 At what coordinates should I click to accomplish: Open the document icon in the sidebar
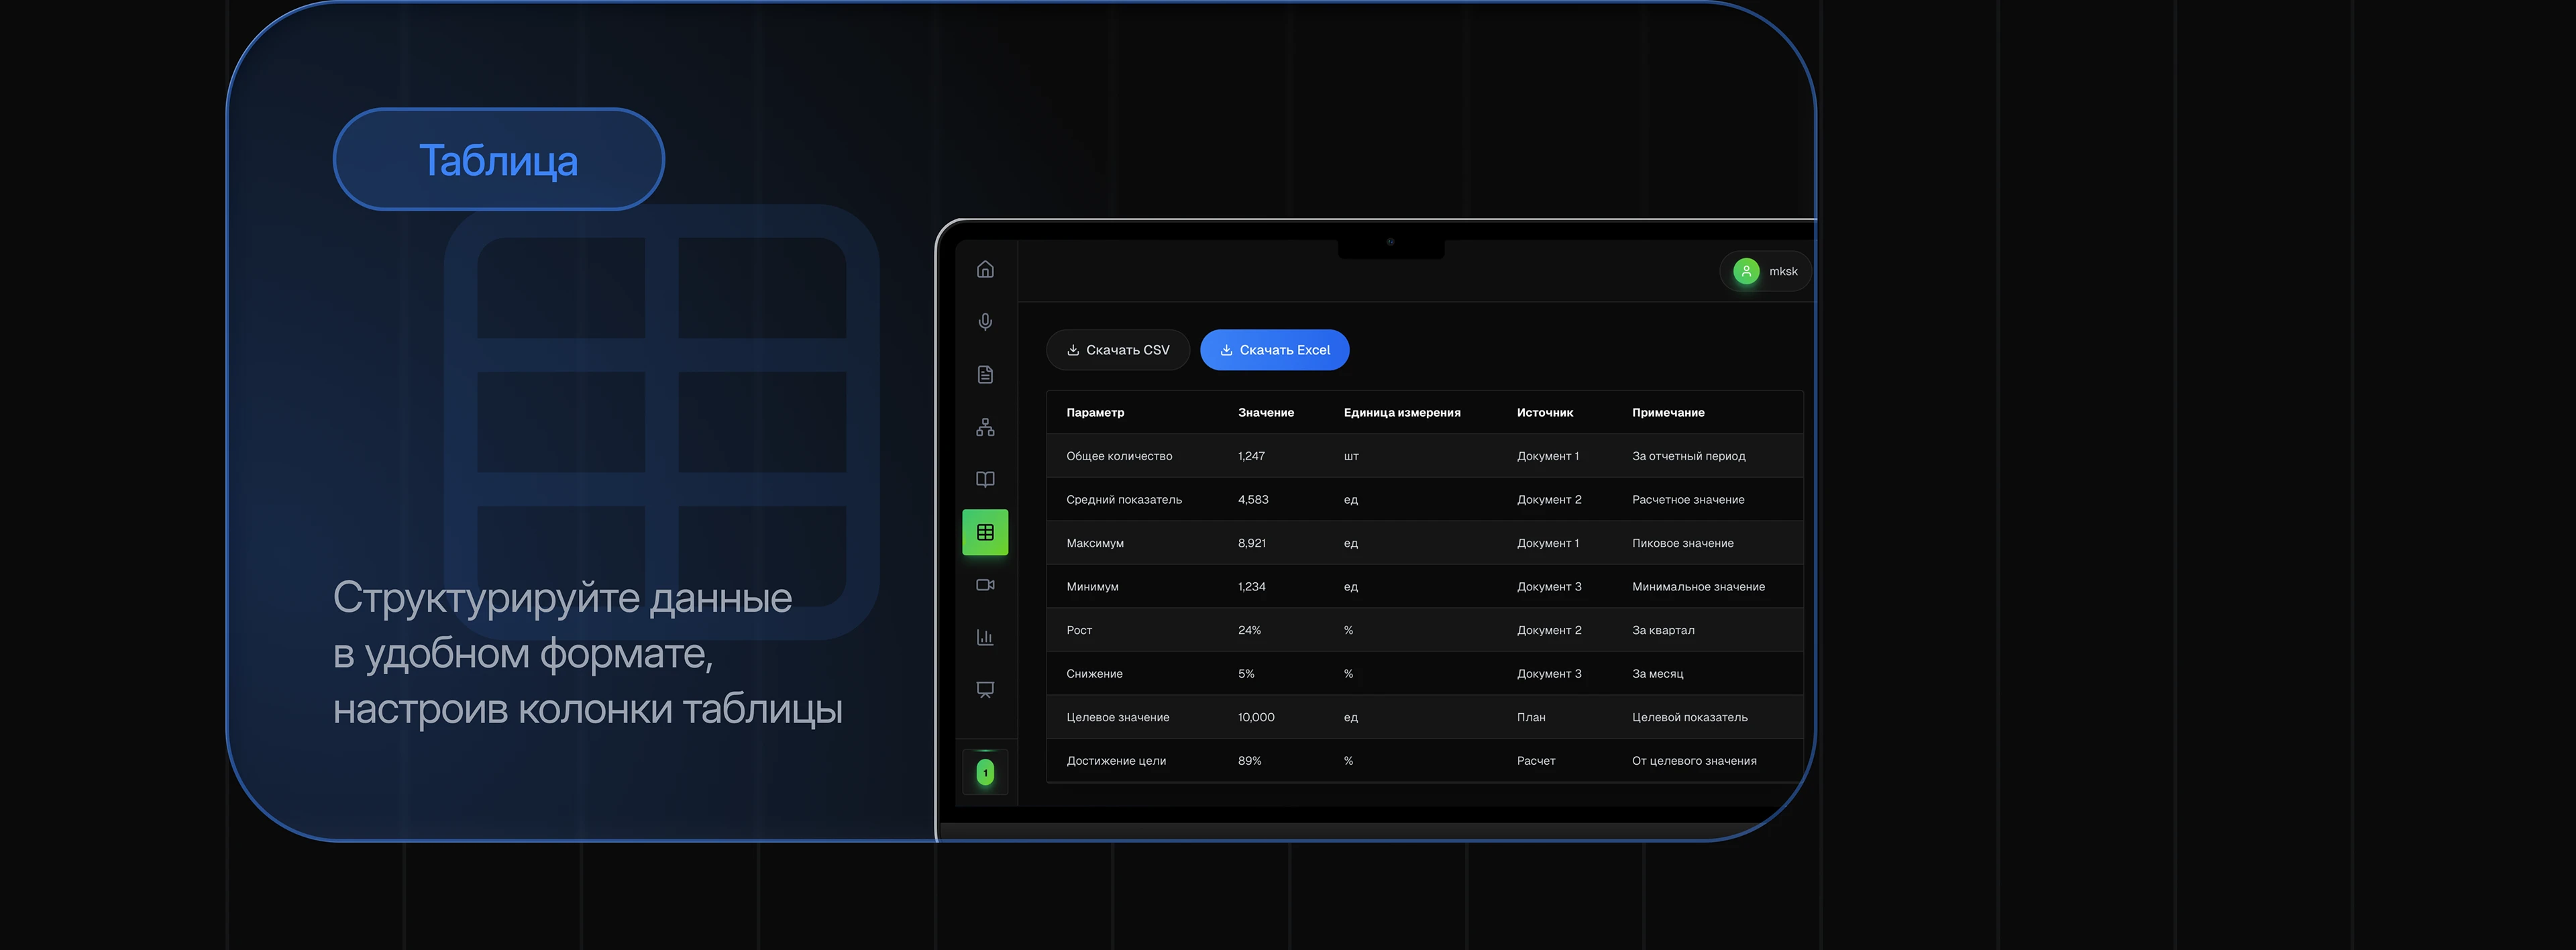(x=985, y=374)
